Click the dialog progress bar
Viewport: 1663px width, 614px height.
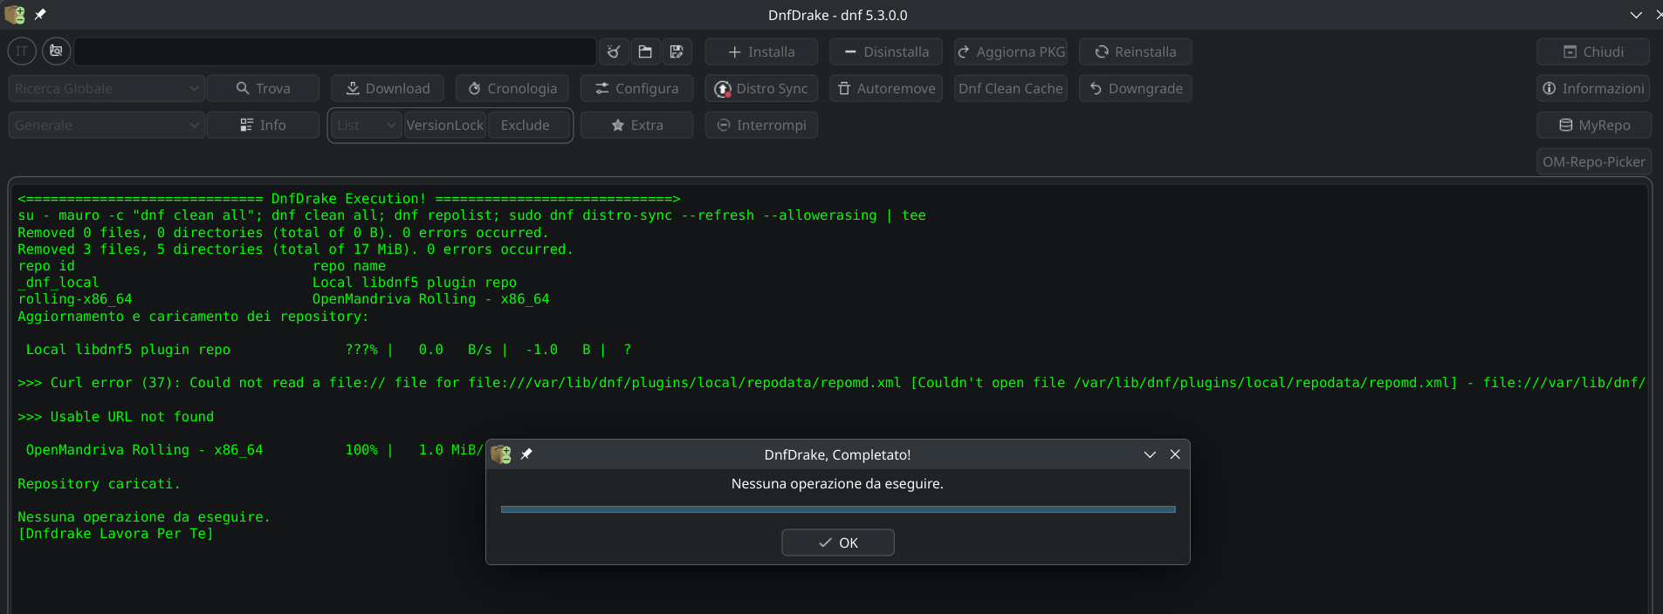(837, 509)
